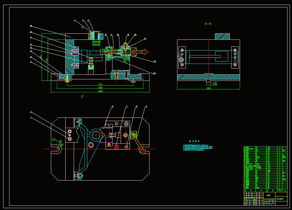Click the section view label A–A
The height and width of the screenshot is (210, 292).
208,24
